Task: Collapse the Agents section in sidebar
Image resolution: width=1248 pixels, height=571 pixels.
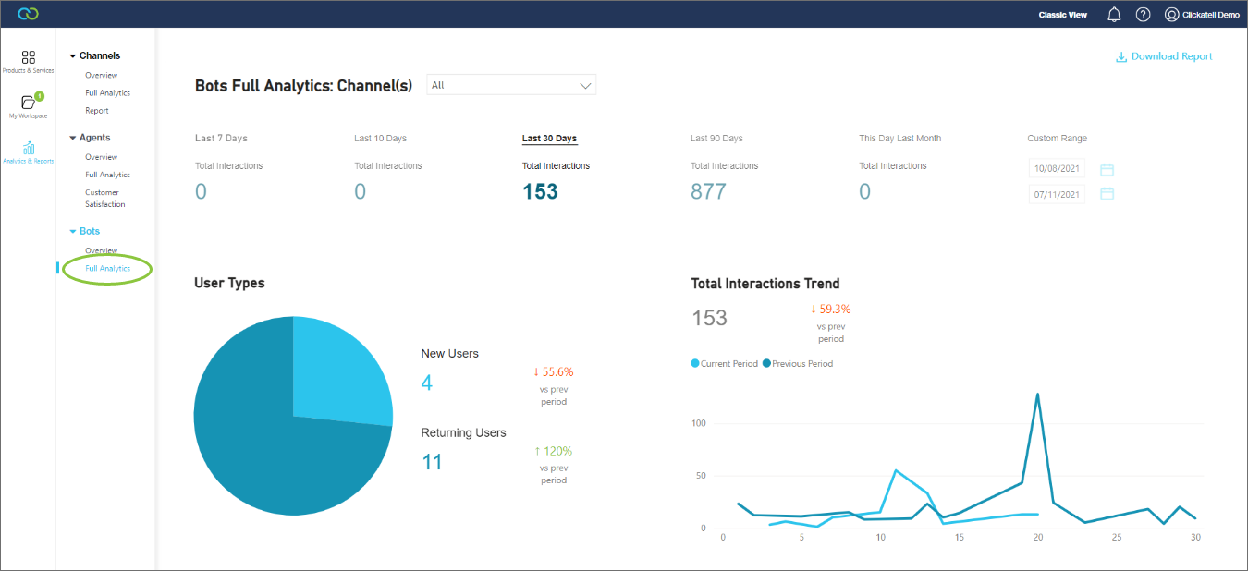Action: click(73, 139)
